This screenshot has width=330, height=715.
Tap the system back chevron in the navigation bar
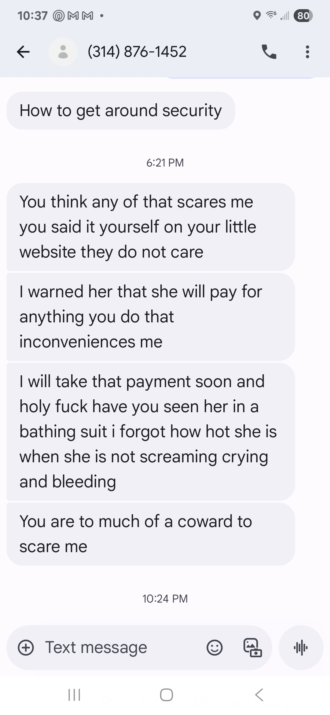[x=259, y=695]
